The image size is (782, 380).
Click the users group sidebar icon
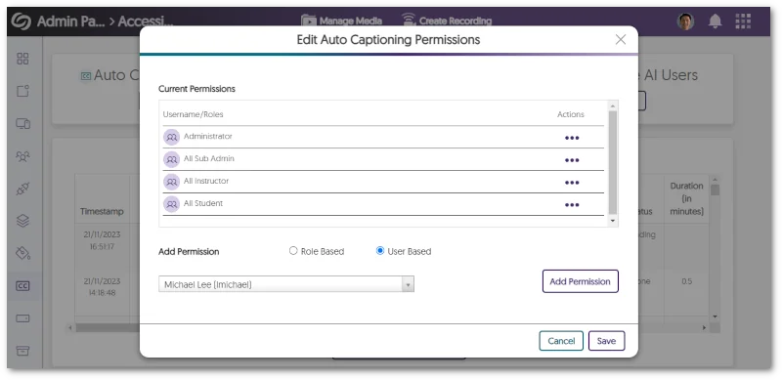pyautogui.click(x=22, y=156)
